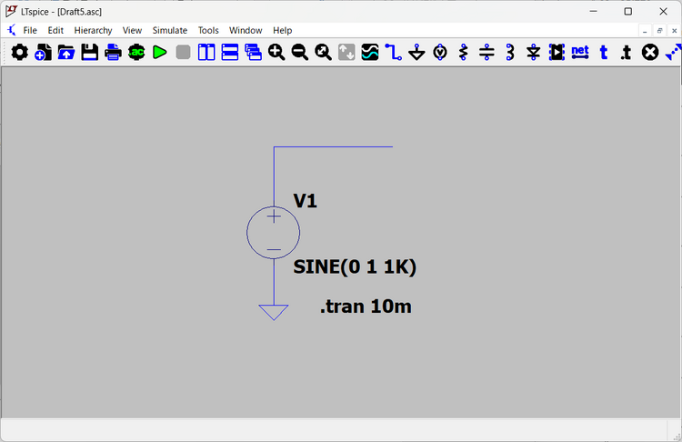Add a SPICE directive (.t icon)
The image size is (682, 442).
[627, 53]
